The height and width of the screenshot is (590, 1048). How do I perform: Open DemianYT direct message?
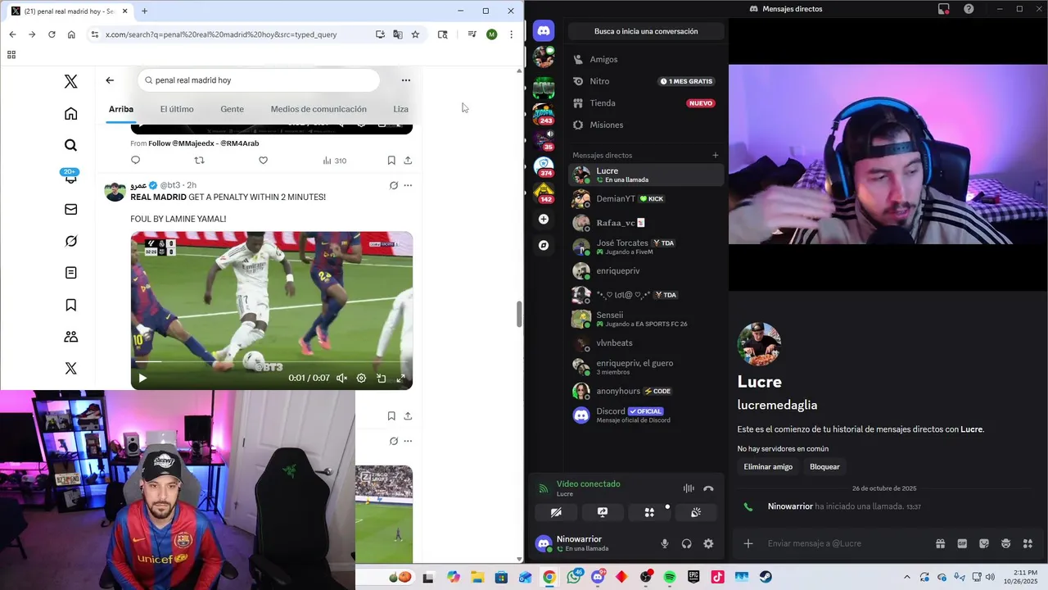(x=645, y=199)
